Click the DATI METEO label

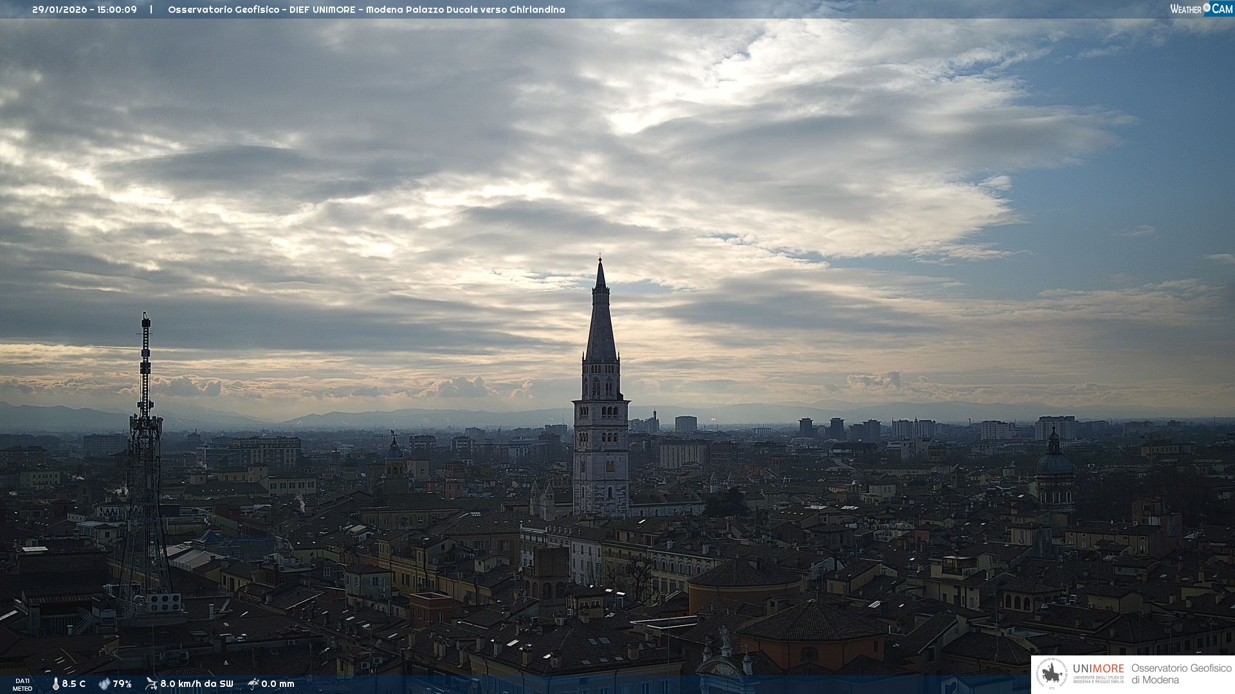23,684
